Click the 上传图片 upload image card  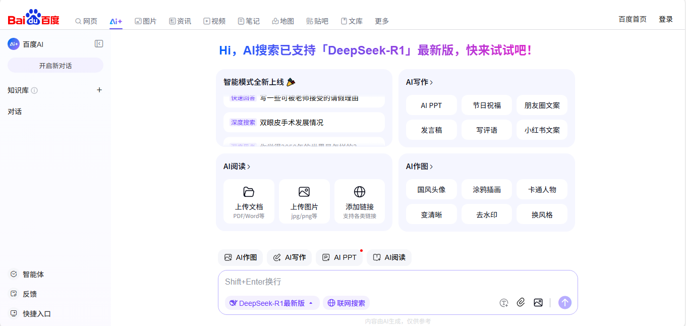click(304, 202)
